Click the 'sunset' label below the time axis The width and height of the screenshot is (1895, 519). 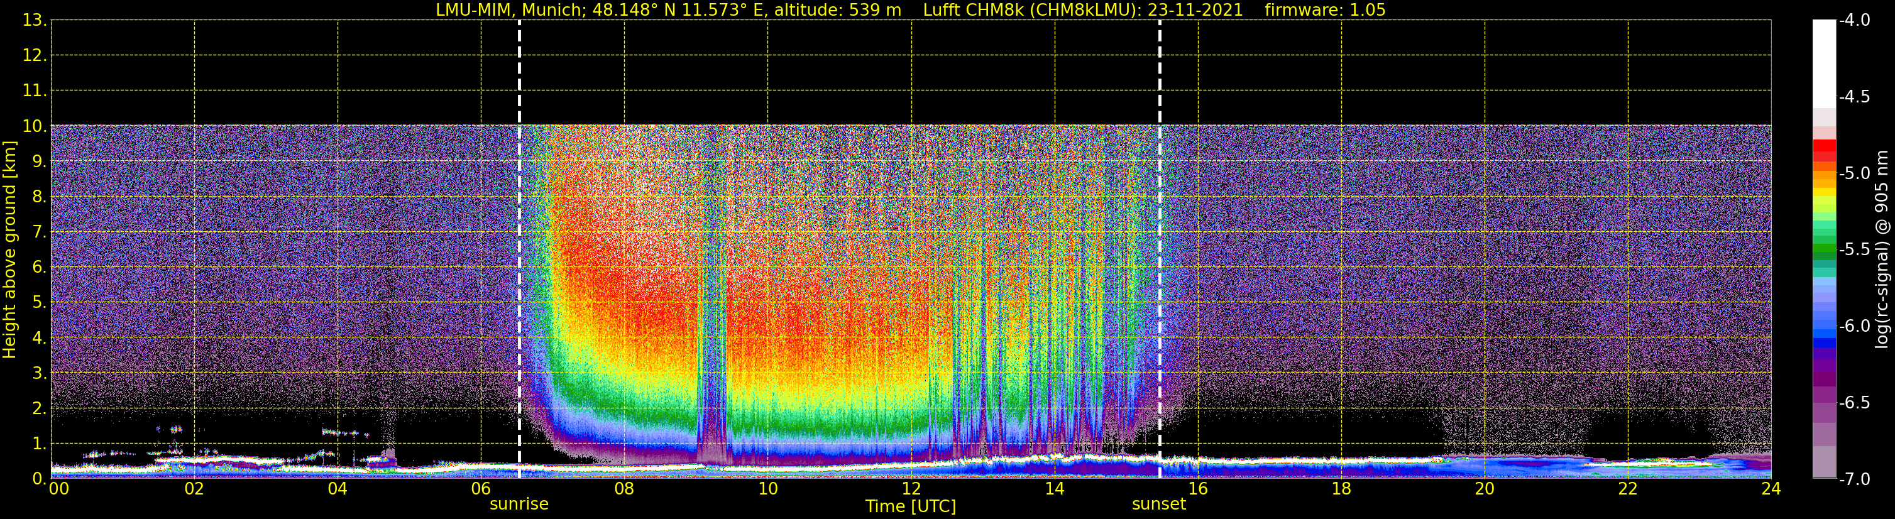(x=1158, y=505)
